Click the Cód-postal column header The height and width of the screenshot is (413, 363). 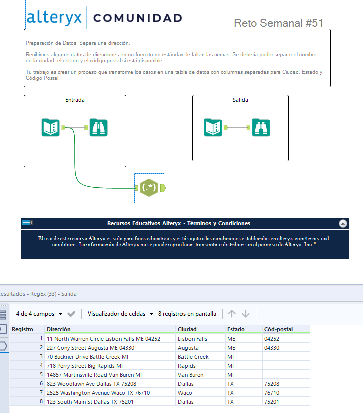286,329
